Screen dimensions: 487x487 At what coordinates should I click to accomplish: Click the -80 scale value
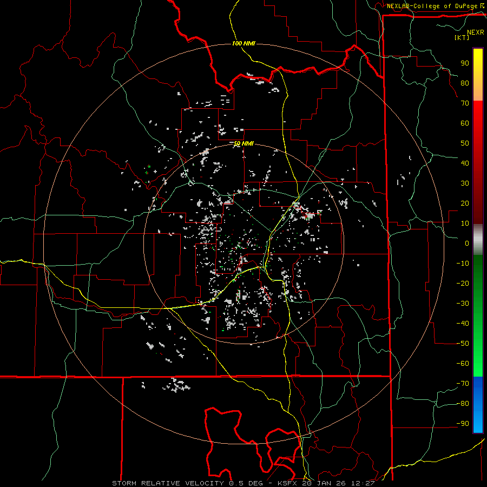[463, 404]
